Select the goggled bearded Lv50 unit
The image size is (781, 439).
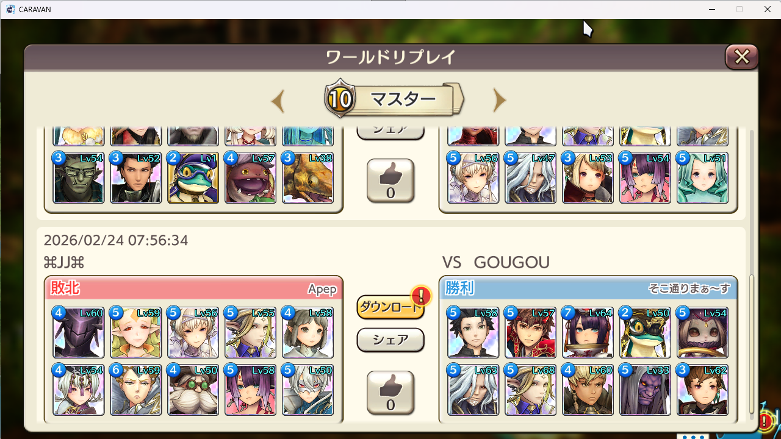point(193,390)
